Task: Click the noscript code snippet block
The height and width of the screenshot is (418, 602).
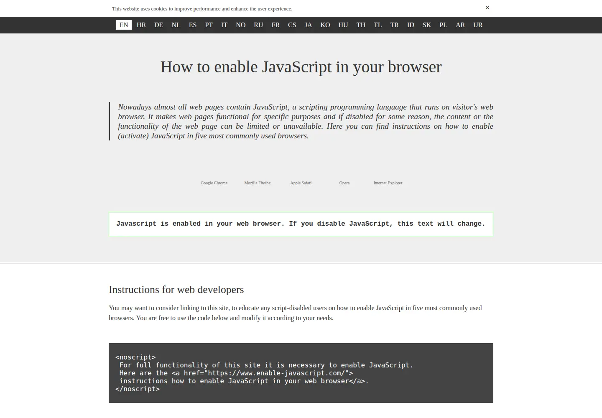Action: click(301, 373)
